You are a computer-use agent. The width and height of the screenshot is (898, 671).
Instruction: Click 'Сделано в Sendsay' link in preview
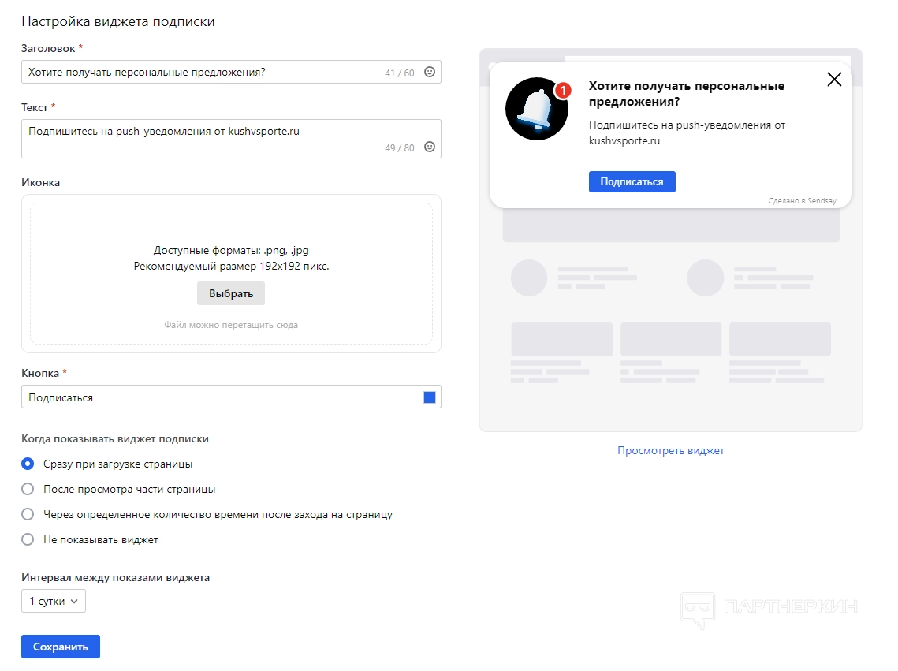click(x=803, y=201)
